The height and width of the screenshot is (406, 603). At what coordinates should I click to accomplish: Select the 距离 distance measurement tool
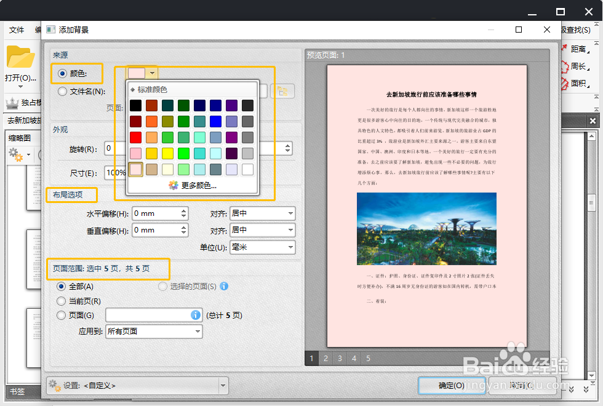coord(579,49)
